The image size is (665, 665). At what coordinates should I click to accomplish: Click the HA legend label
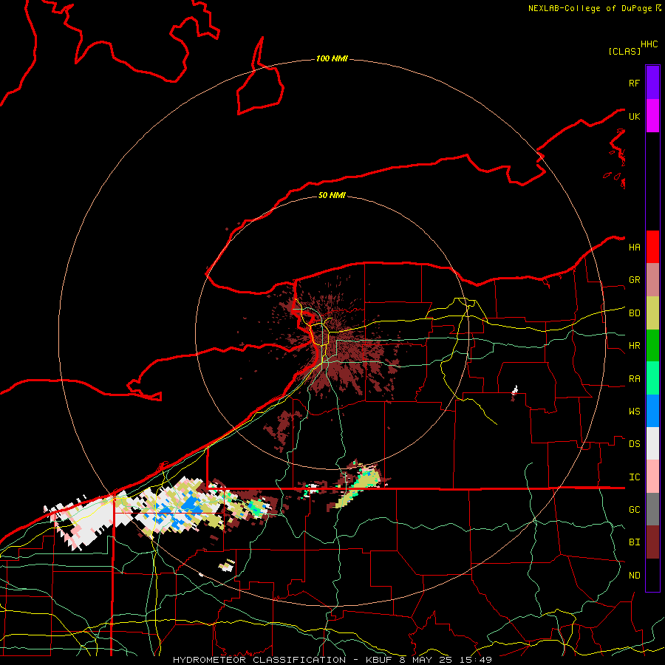634,247
